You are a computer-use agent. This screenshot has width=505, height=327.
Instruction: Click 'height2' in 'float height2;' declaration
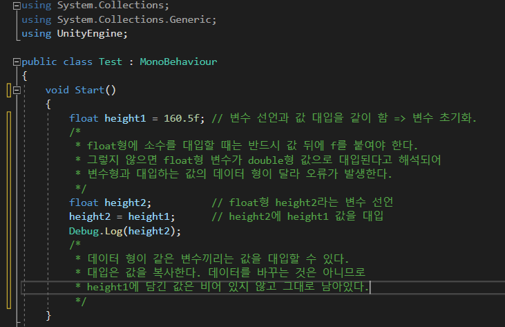(x=125, y=203)
